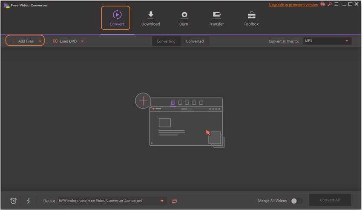Switch to the Converting tab
The image size is (362, 210).
tap(166, 41)
